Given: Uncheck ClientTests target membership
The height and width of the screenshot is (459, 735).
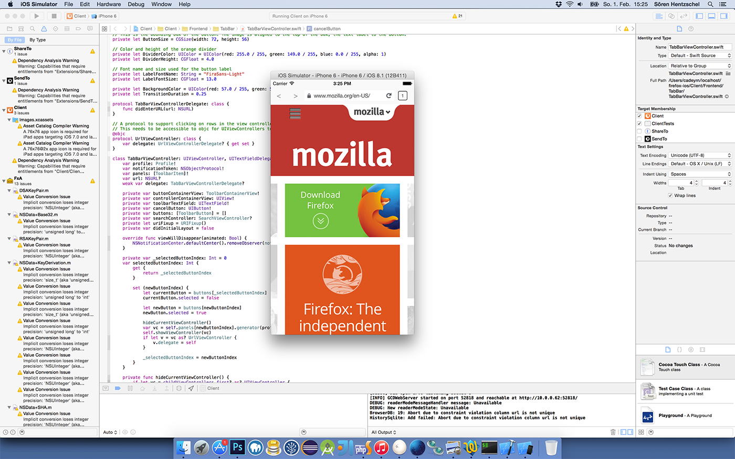Looking at the screenshot, I should pos(639,124).
